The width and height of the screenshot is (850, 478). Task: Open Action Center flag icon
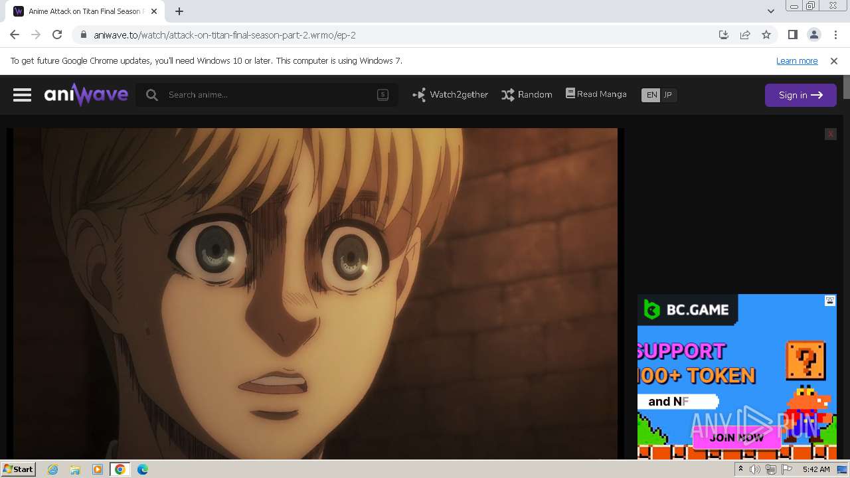coord(787,469)
